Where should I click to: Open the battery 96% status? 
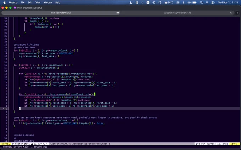192,2
